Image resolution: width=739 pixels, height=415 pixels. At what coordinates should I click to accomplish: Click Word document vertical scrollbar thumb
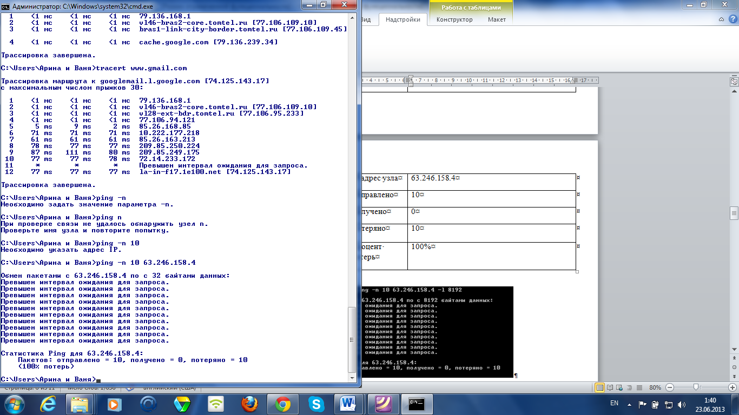click(x=734, y=212)
